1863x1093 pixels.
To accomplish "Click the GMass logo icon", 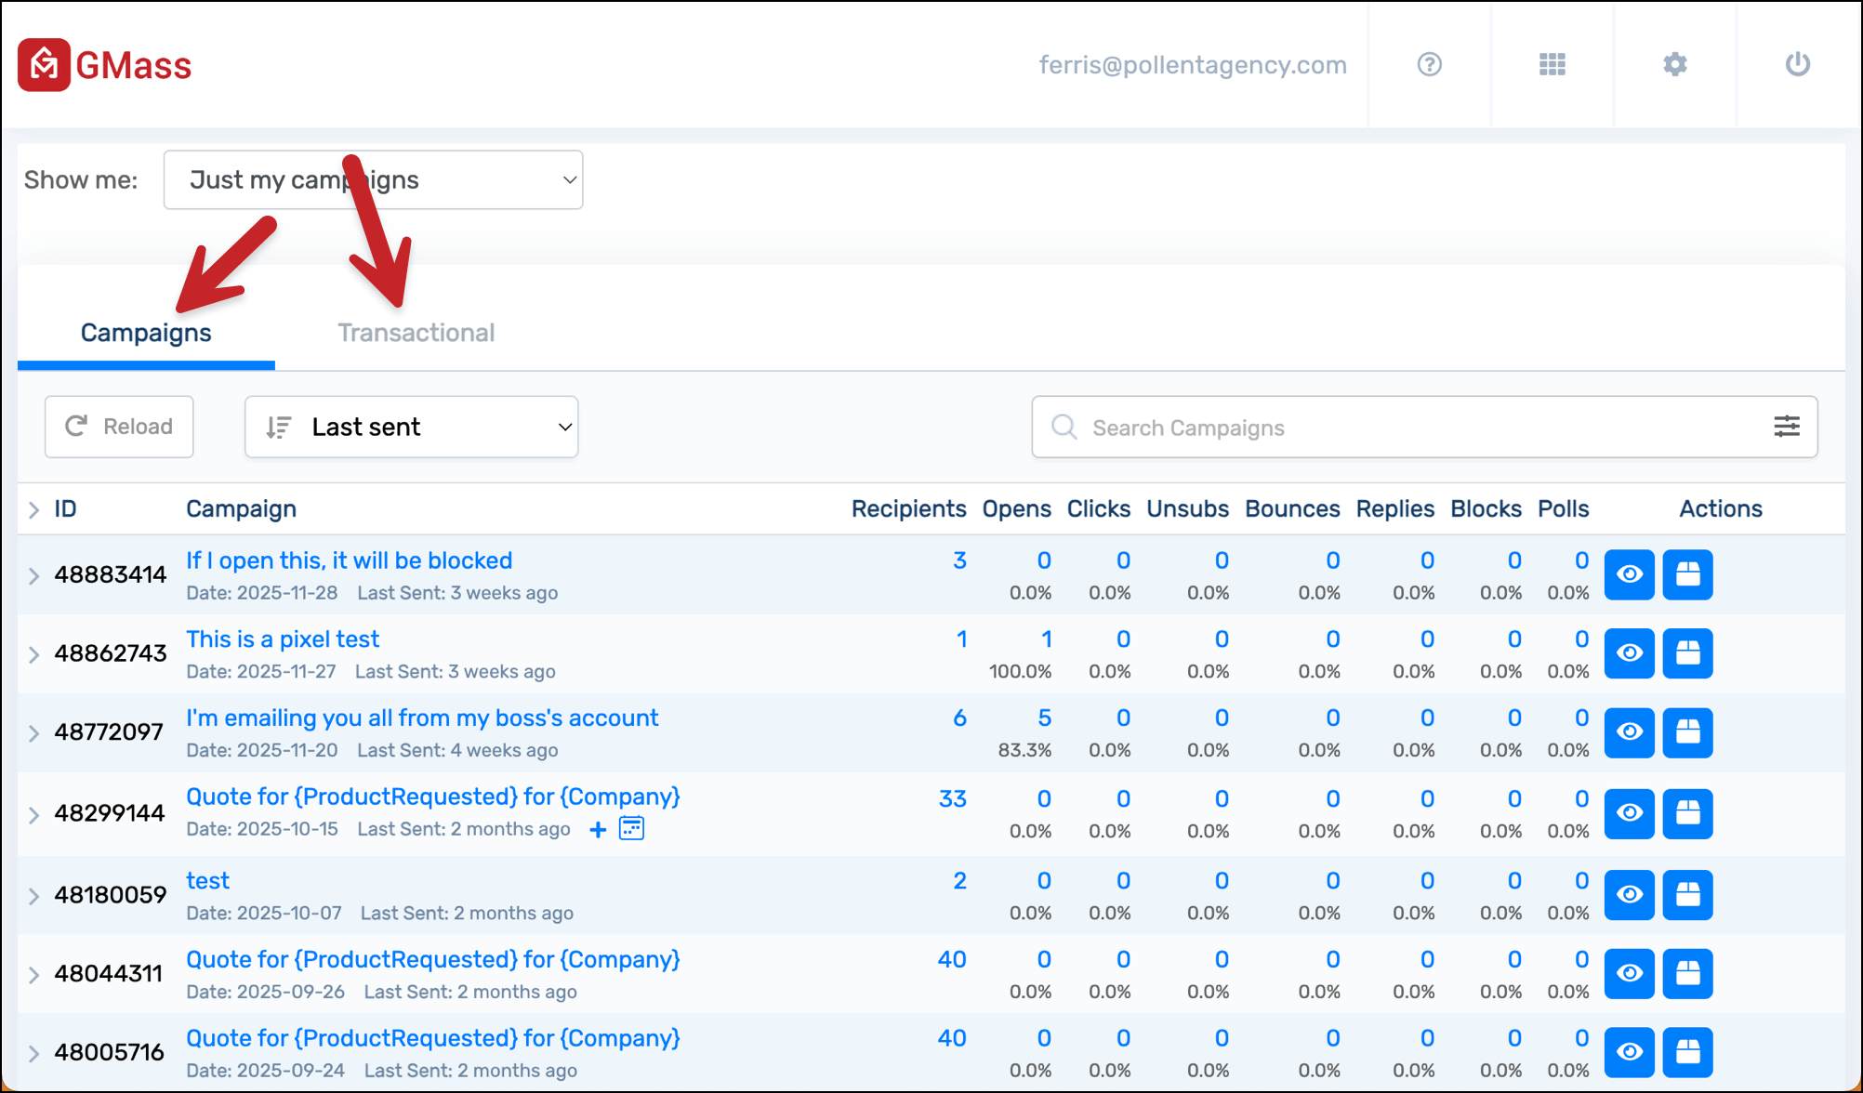I will point(44,65).
